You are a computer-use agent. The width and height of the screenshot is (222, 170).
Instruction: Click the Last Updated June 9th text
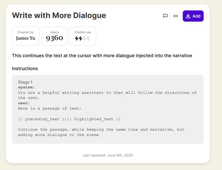(108, 155)
